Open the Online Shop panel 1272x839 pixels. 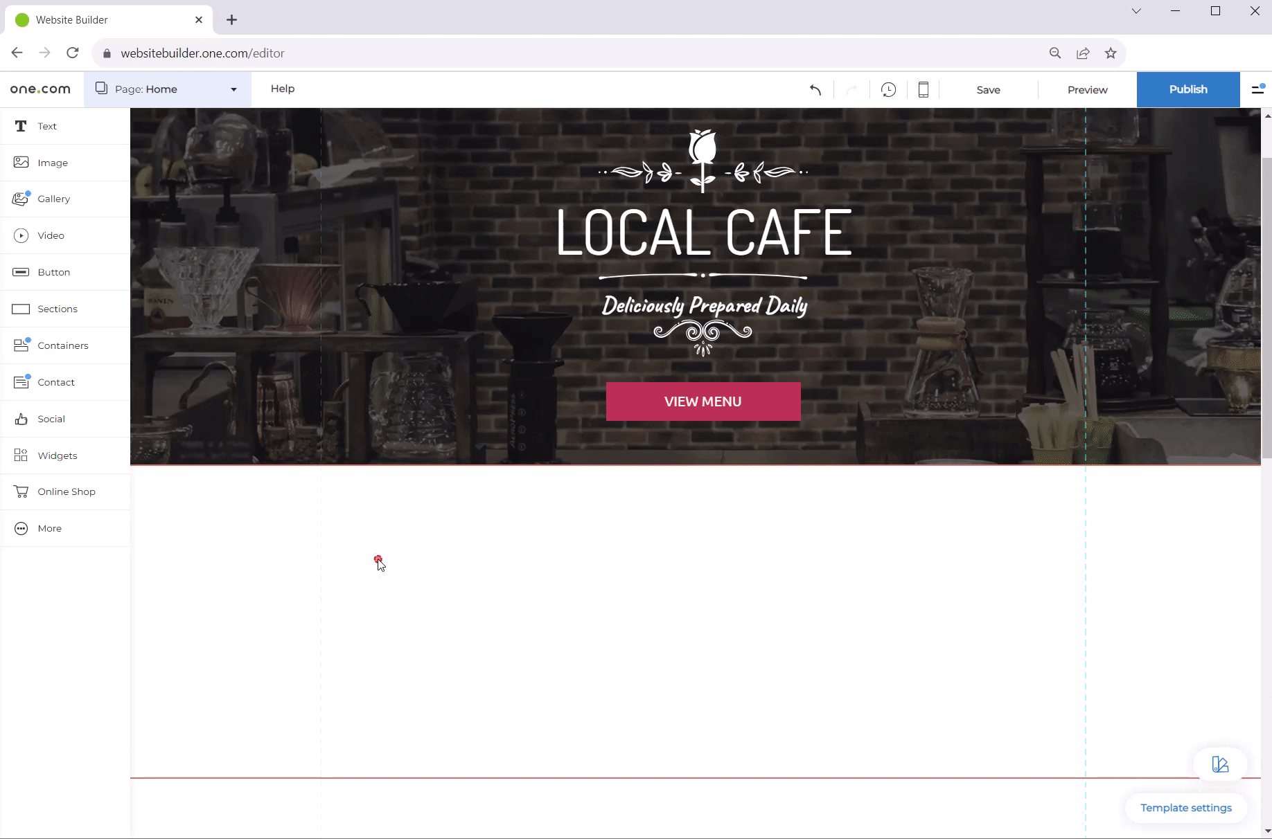66,492
